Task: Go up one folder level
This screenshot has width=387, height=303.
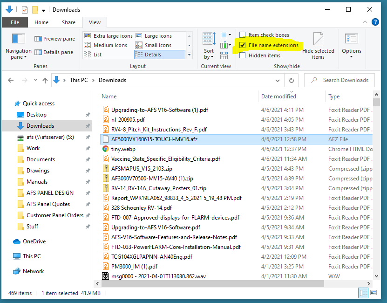Action: tap(45, 80)
